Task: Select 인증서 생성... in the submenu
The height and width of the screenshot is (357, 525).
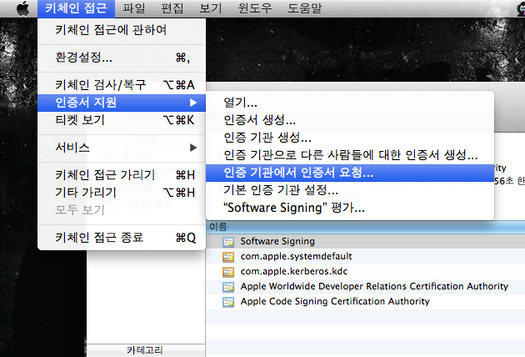Action: 350,119
